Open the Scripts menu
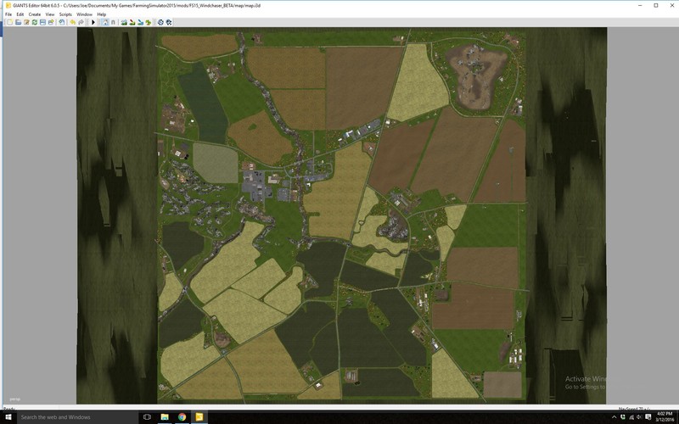The height and width of the screenshot is (424, 679). pos(65,14)
